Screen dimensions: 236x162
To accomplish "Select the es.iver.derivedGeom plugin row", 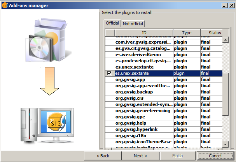I will coord(143,55).
